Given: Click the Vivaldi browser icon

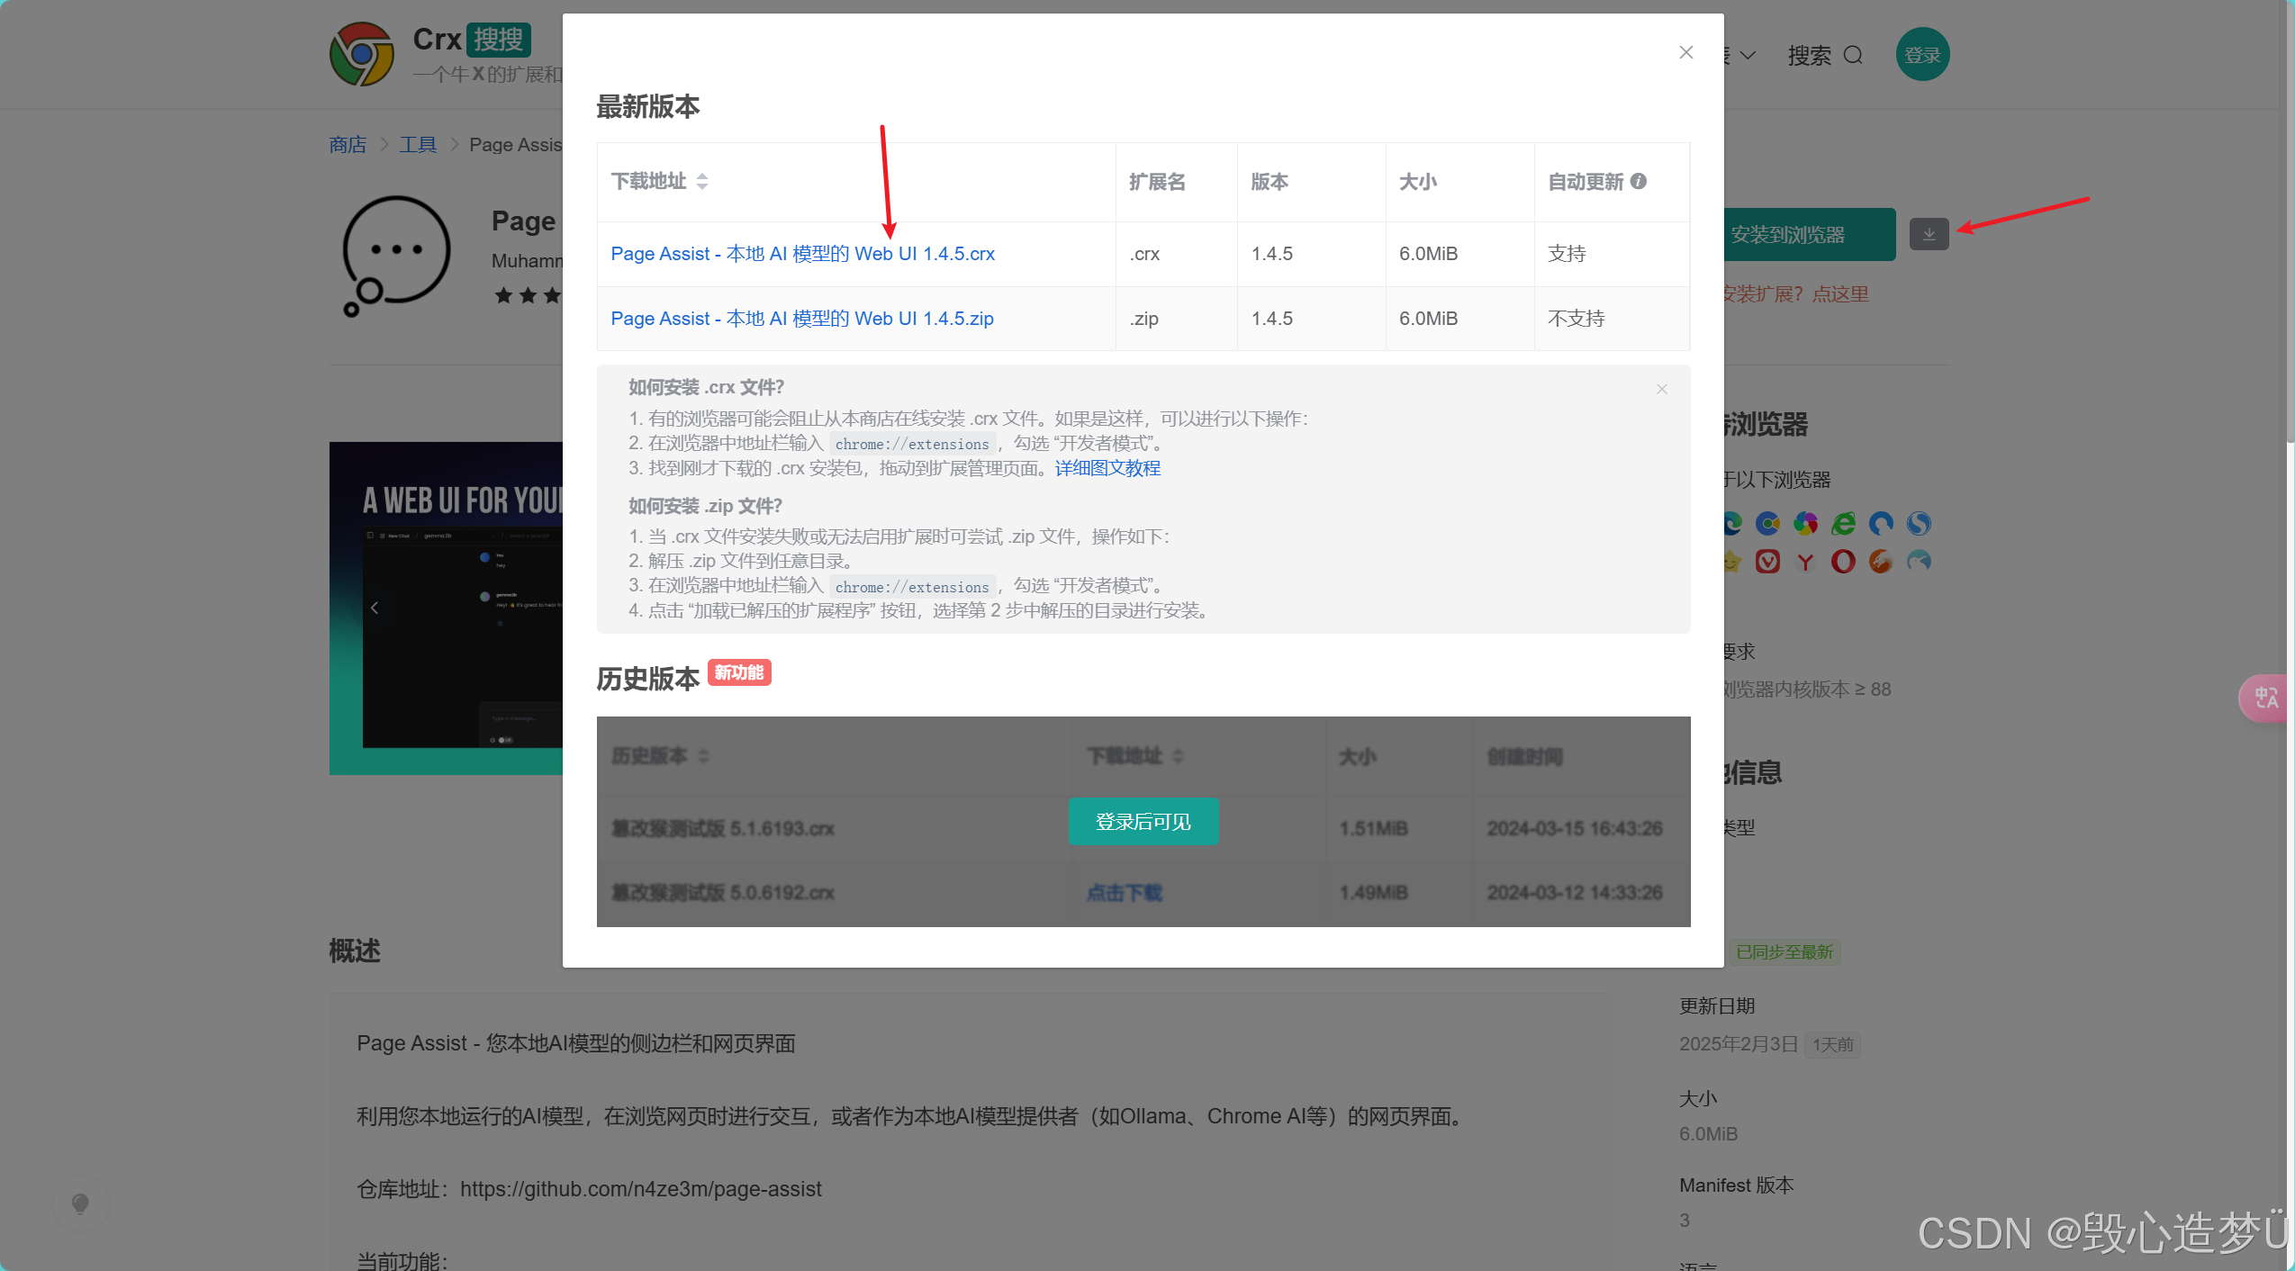Looking at the screenshot, I should 1767,562.
